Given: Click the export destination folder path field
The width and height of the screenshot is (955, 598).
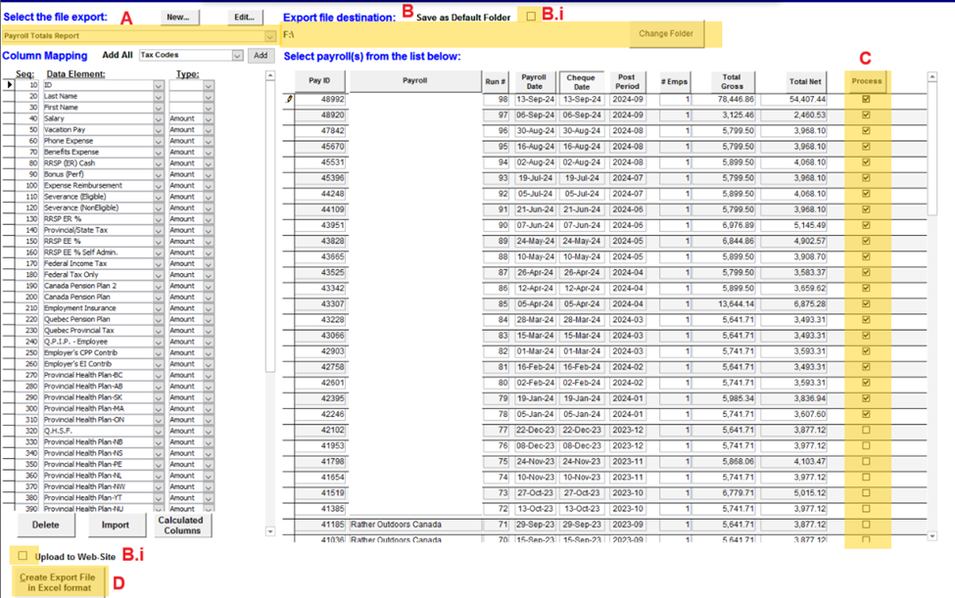Looking at the screenshot, I should [451, 35].
